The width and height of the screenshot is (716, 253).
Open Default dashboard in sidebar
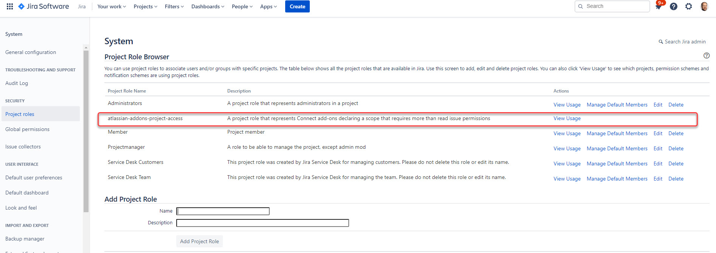click(27, 193)
